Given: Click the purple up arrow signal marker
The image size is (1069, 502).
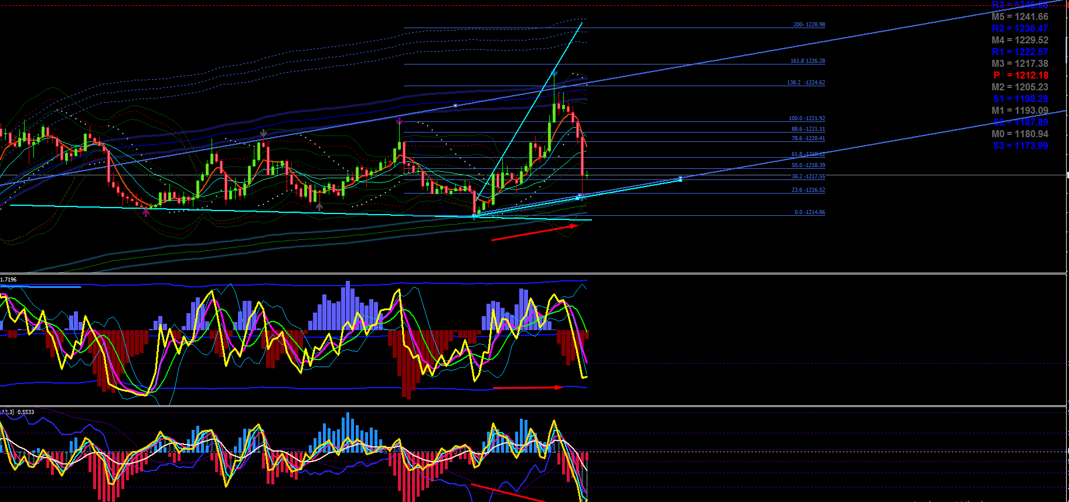Looking at the screenshot, I should [146, 212].
